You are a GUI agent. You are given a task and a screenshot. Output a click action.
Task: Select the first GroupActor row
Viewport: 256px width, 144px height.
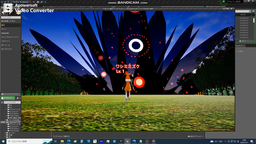pyautogui.click(x=244, y=18)
